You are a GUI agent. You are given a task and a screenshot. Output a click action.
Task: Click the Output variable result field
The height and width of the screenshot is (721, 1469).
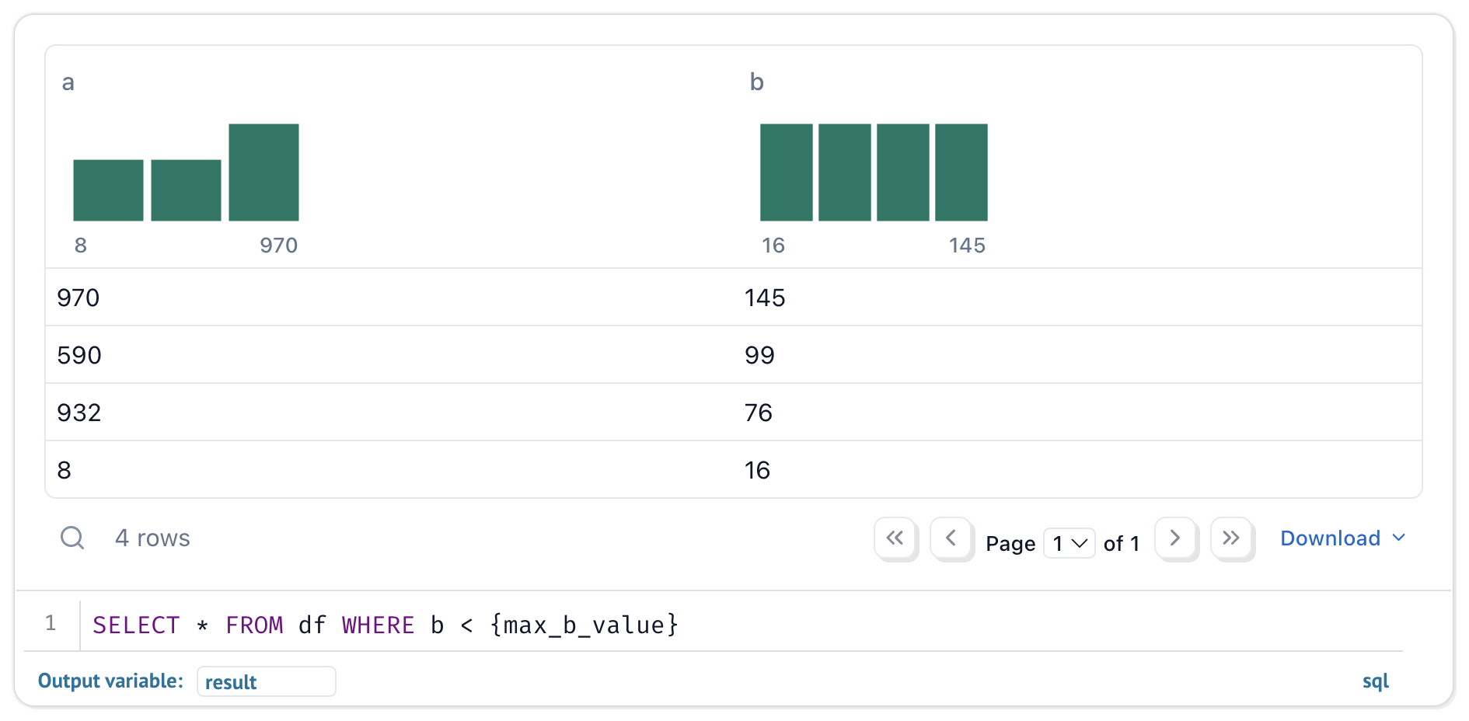266,681
